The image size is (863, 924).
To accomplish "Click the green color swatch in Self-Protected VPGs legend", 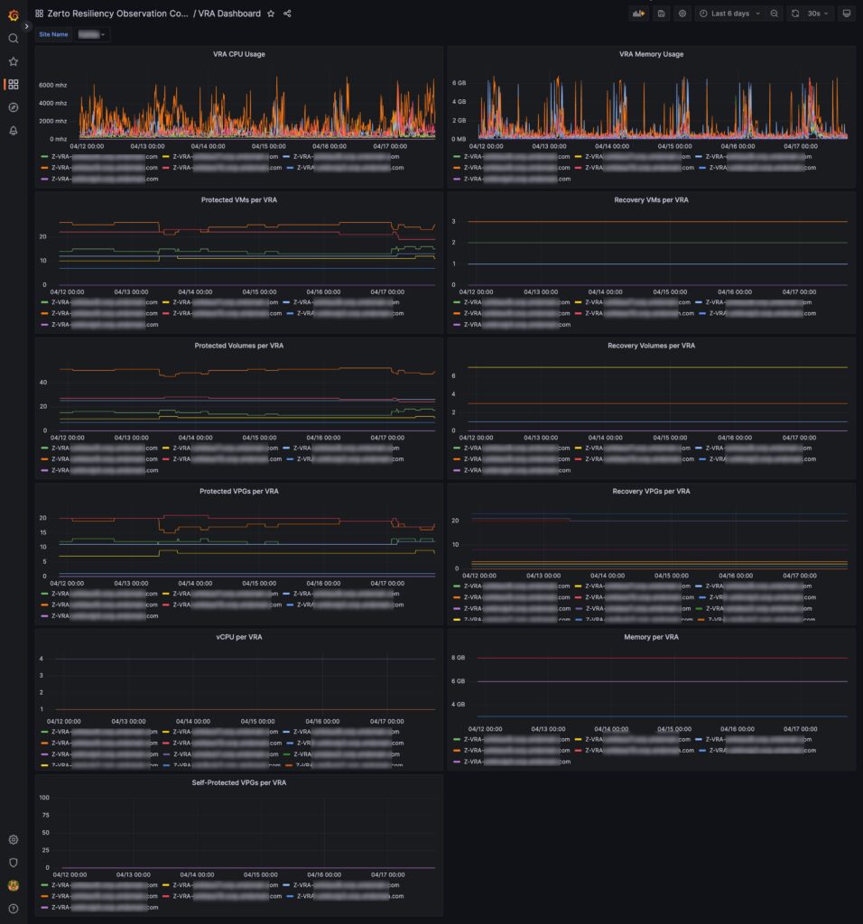I will [44, 885].
